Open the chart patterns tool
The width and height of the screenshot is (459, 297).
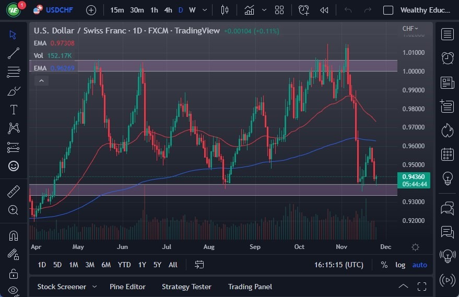click(14, 128)
